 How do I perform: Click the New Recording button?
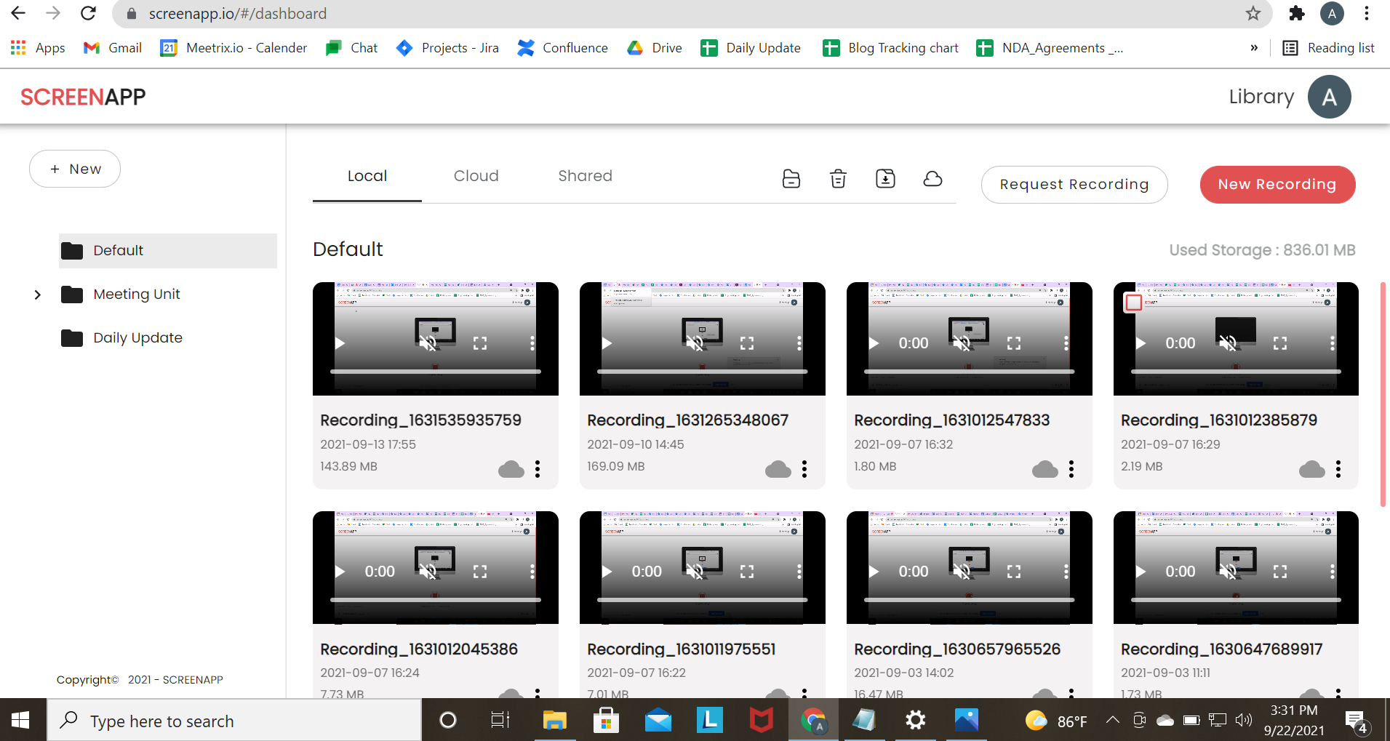coord(1277,185)
